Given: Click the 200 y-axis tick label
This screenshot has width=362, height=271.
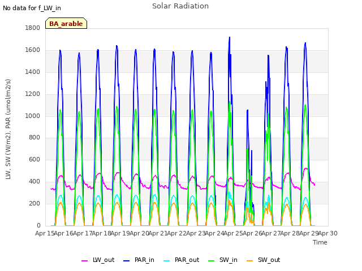Looking at the screenshot, I should point(35,203).
